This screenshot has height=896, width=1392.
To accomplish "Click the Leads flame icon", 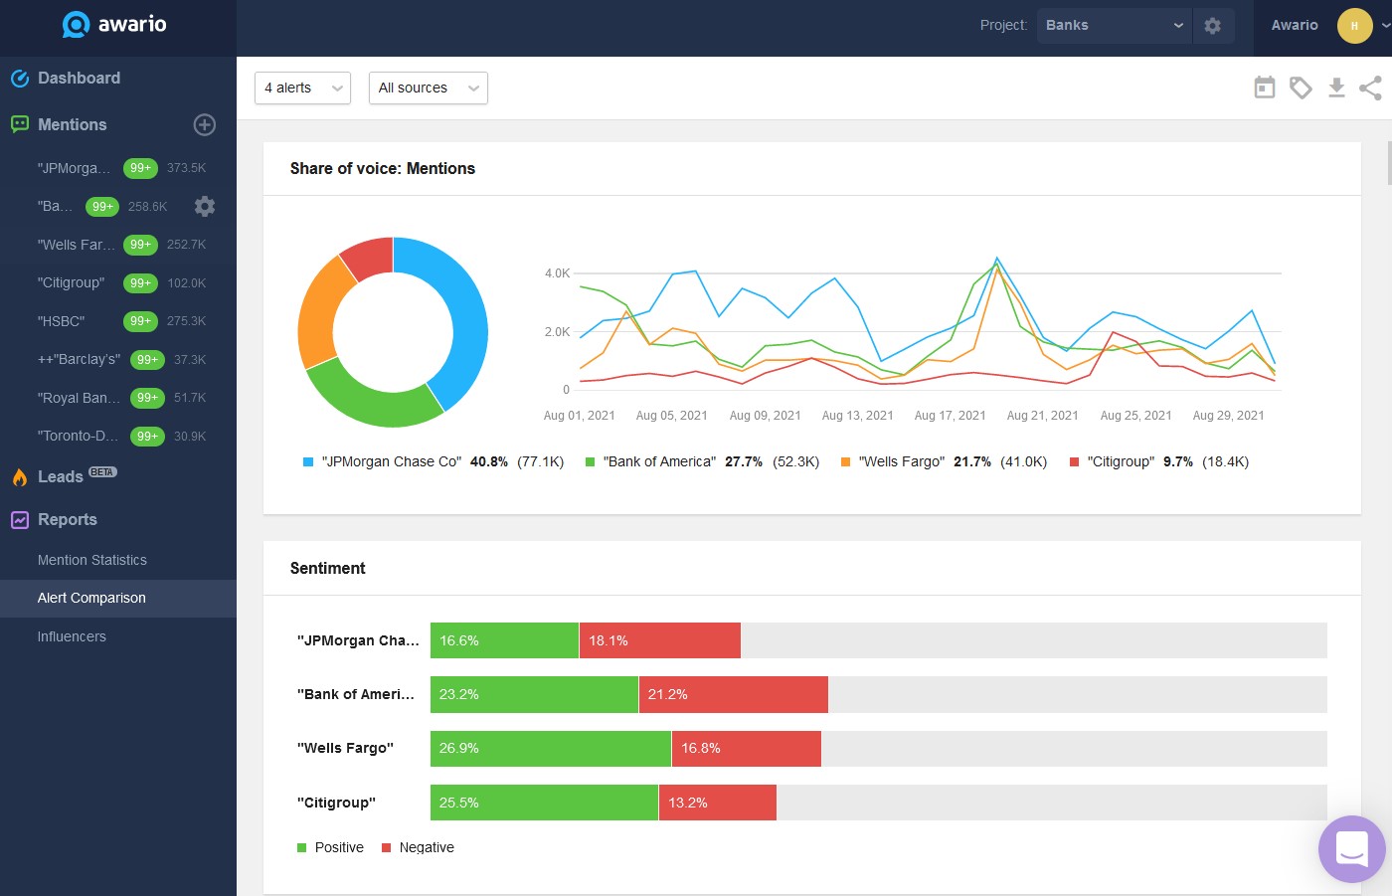I will [x=20, y=476].
